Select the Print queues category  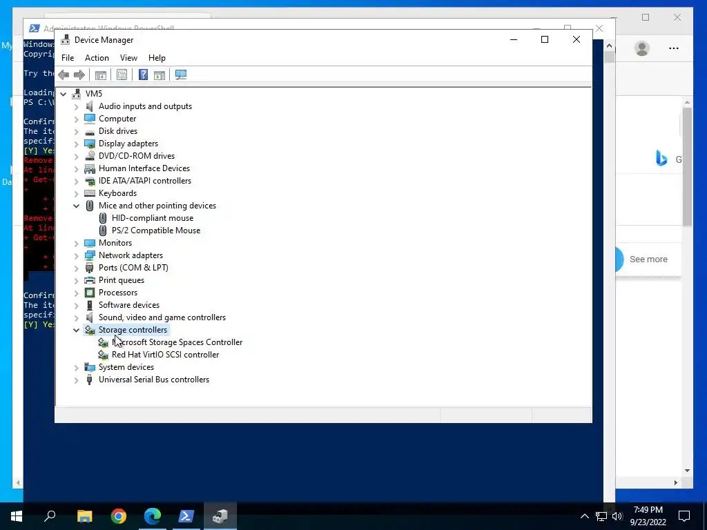122,280
